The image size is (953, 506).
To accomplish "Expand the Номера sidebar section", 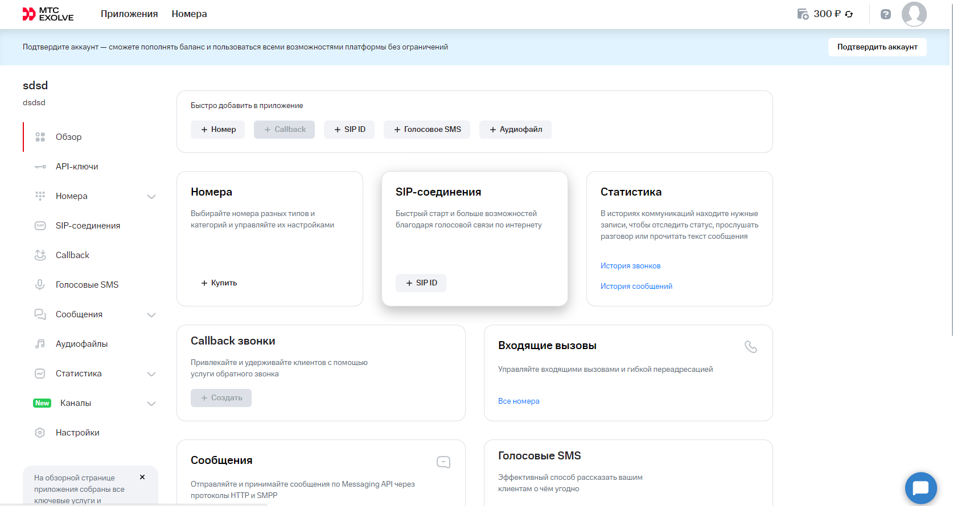I will tap(151, 197).
